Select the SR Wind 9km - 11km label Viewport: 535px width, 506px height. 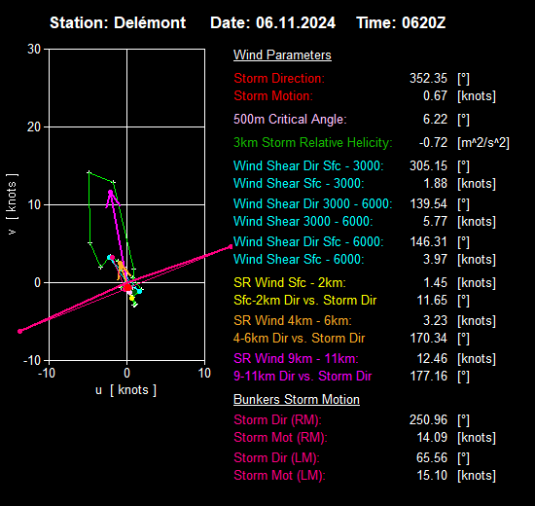[296, 358]
